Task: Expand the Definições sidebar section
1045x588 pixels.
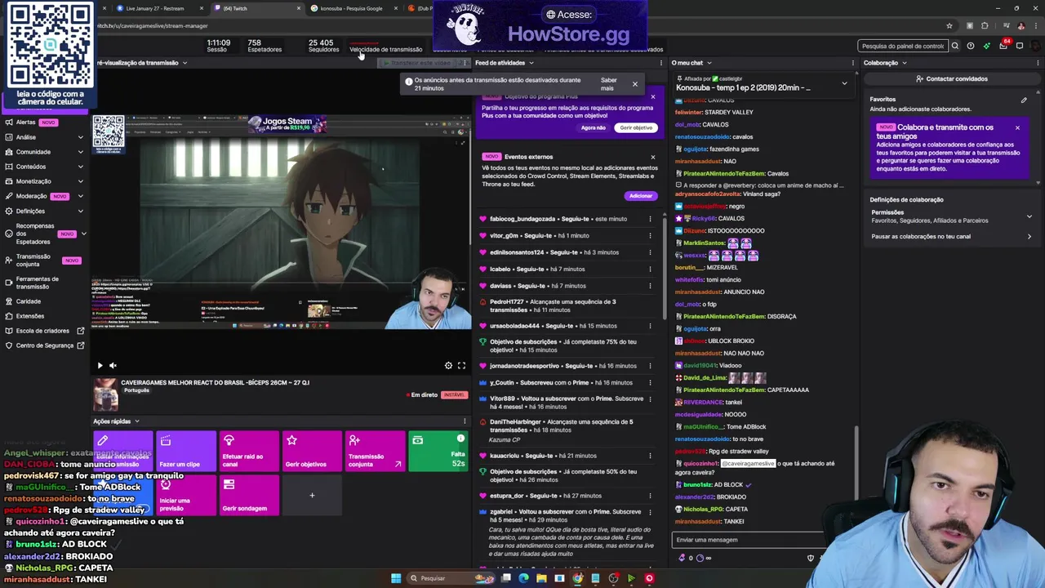Action: pos(45,211)
